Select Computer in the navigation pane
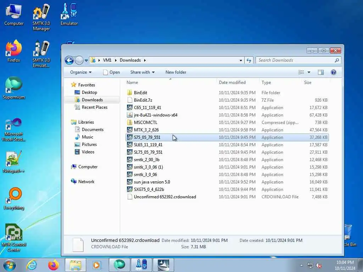 pyautogui.click(x=88, y=167)
